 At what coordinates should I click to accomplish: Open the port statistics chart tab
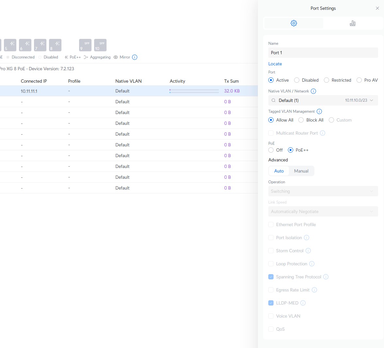pos(352,23)
